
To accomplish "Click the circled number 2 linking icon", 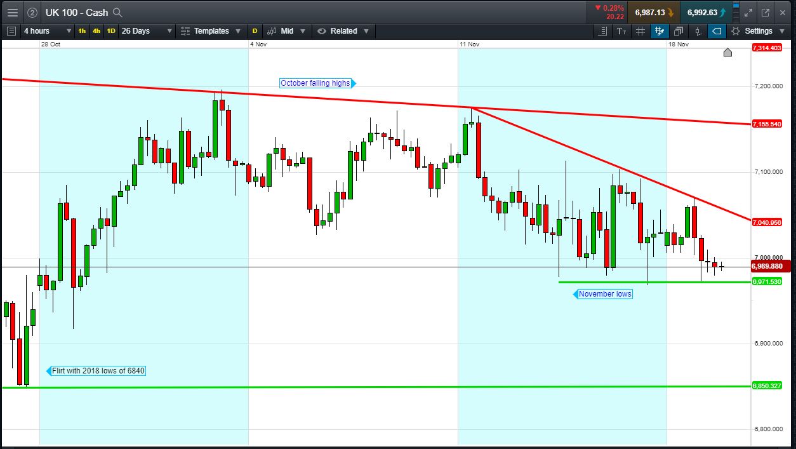I will point(32,12).
